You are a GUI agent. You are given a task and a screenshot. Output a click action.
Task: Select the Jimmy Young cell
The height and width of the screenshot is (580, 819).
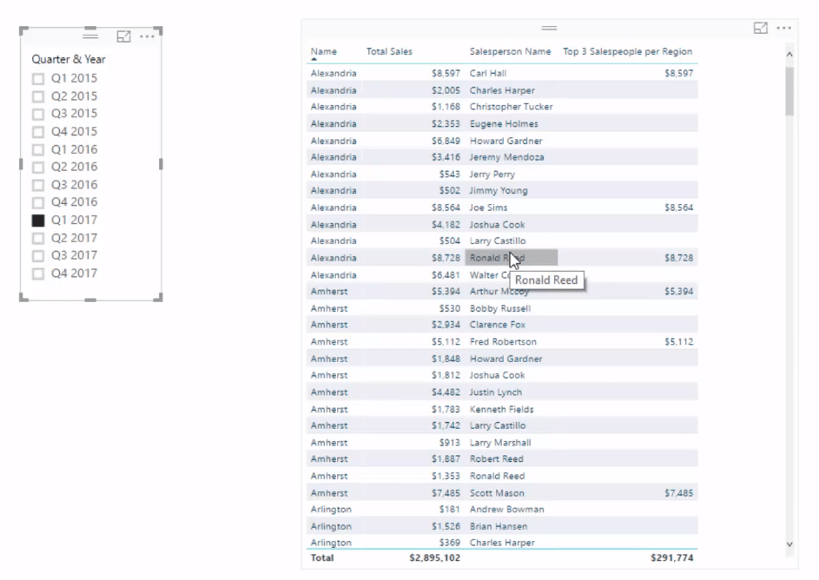coord(499,190)
